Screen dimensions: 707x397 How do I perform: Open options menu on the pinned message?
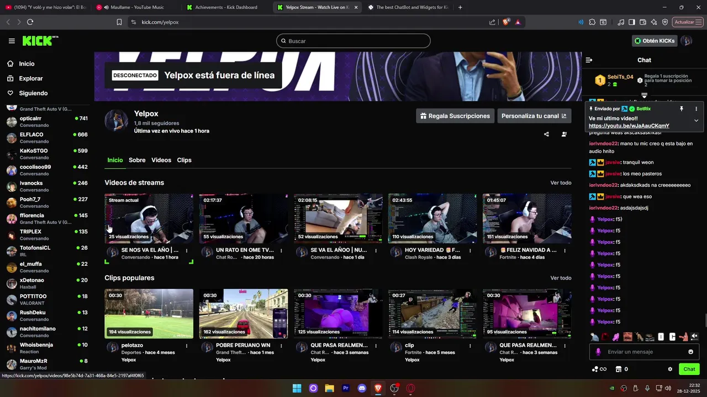tap(696, 109)
